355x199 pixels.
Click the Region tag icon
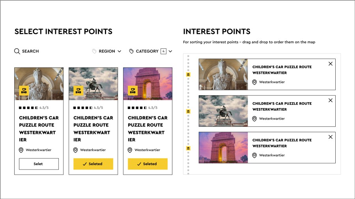click(94, 51)
